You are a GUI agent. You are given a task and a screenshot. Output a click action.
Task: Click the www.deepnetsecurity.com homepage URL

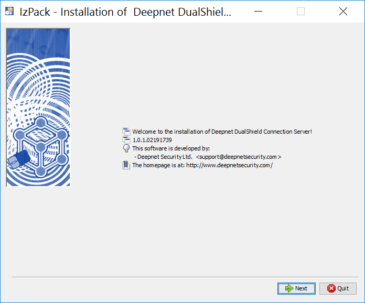tap(229, 165)
